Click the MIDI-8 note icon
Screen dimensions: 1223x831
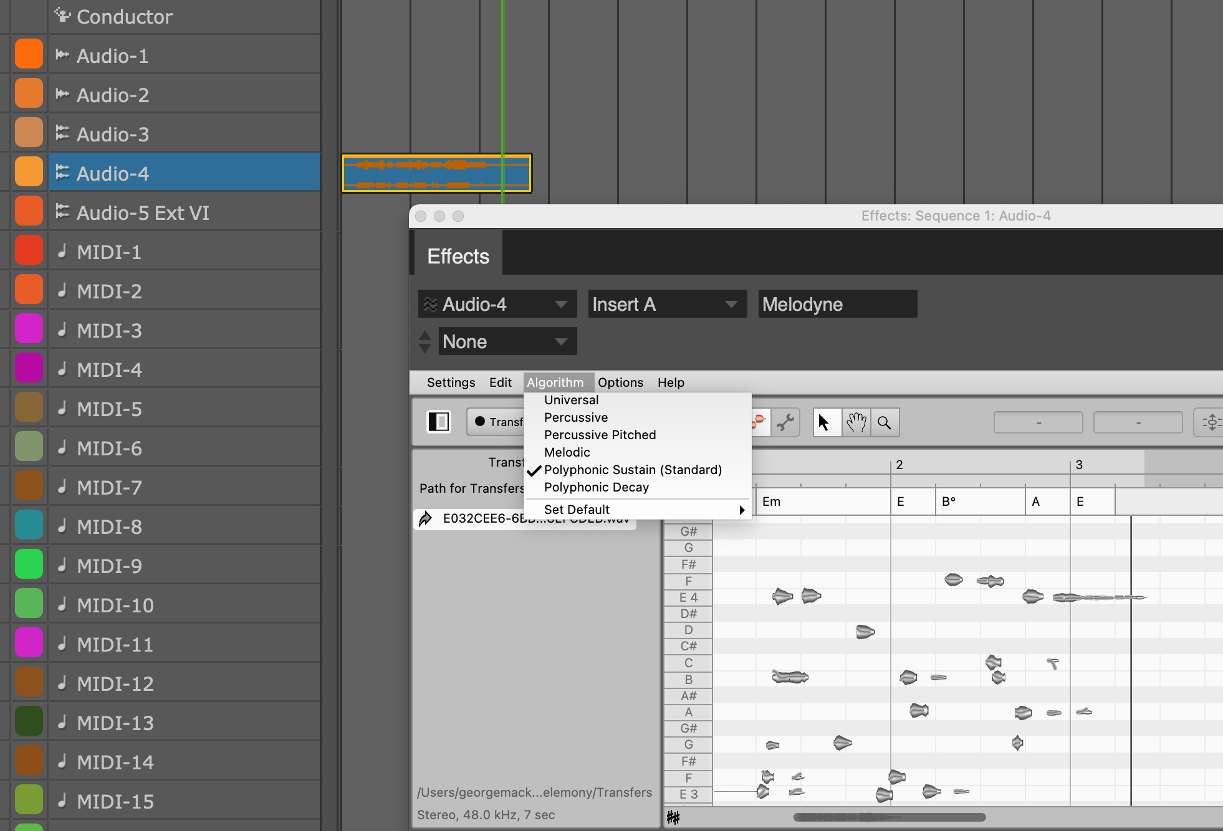62,526
